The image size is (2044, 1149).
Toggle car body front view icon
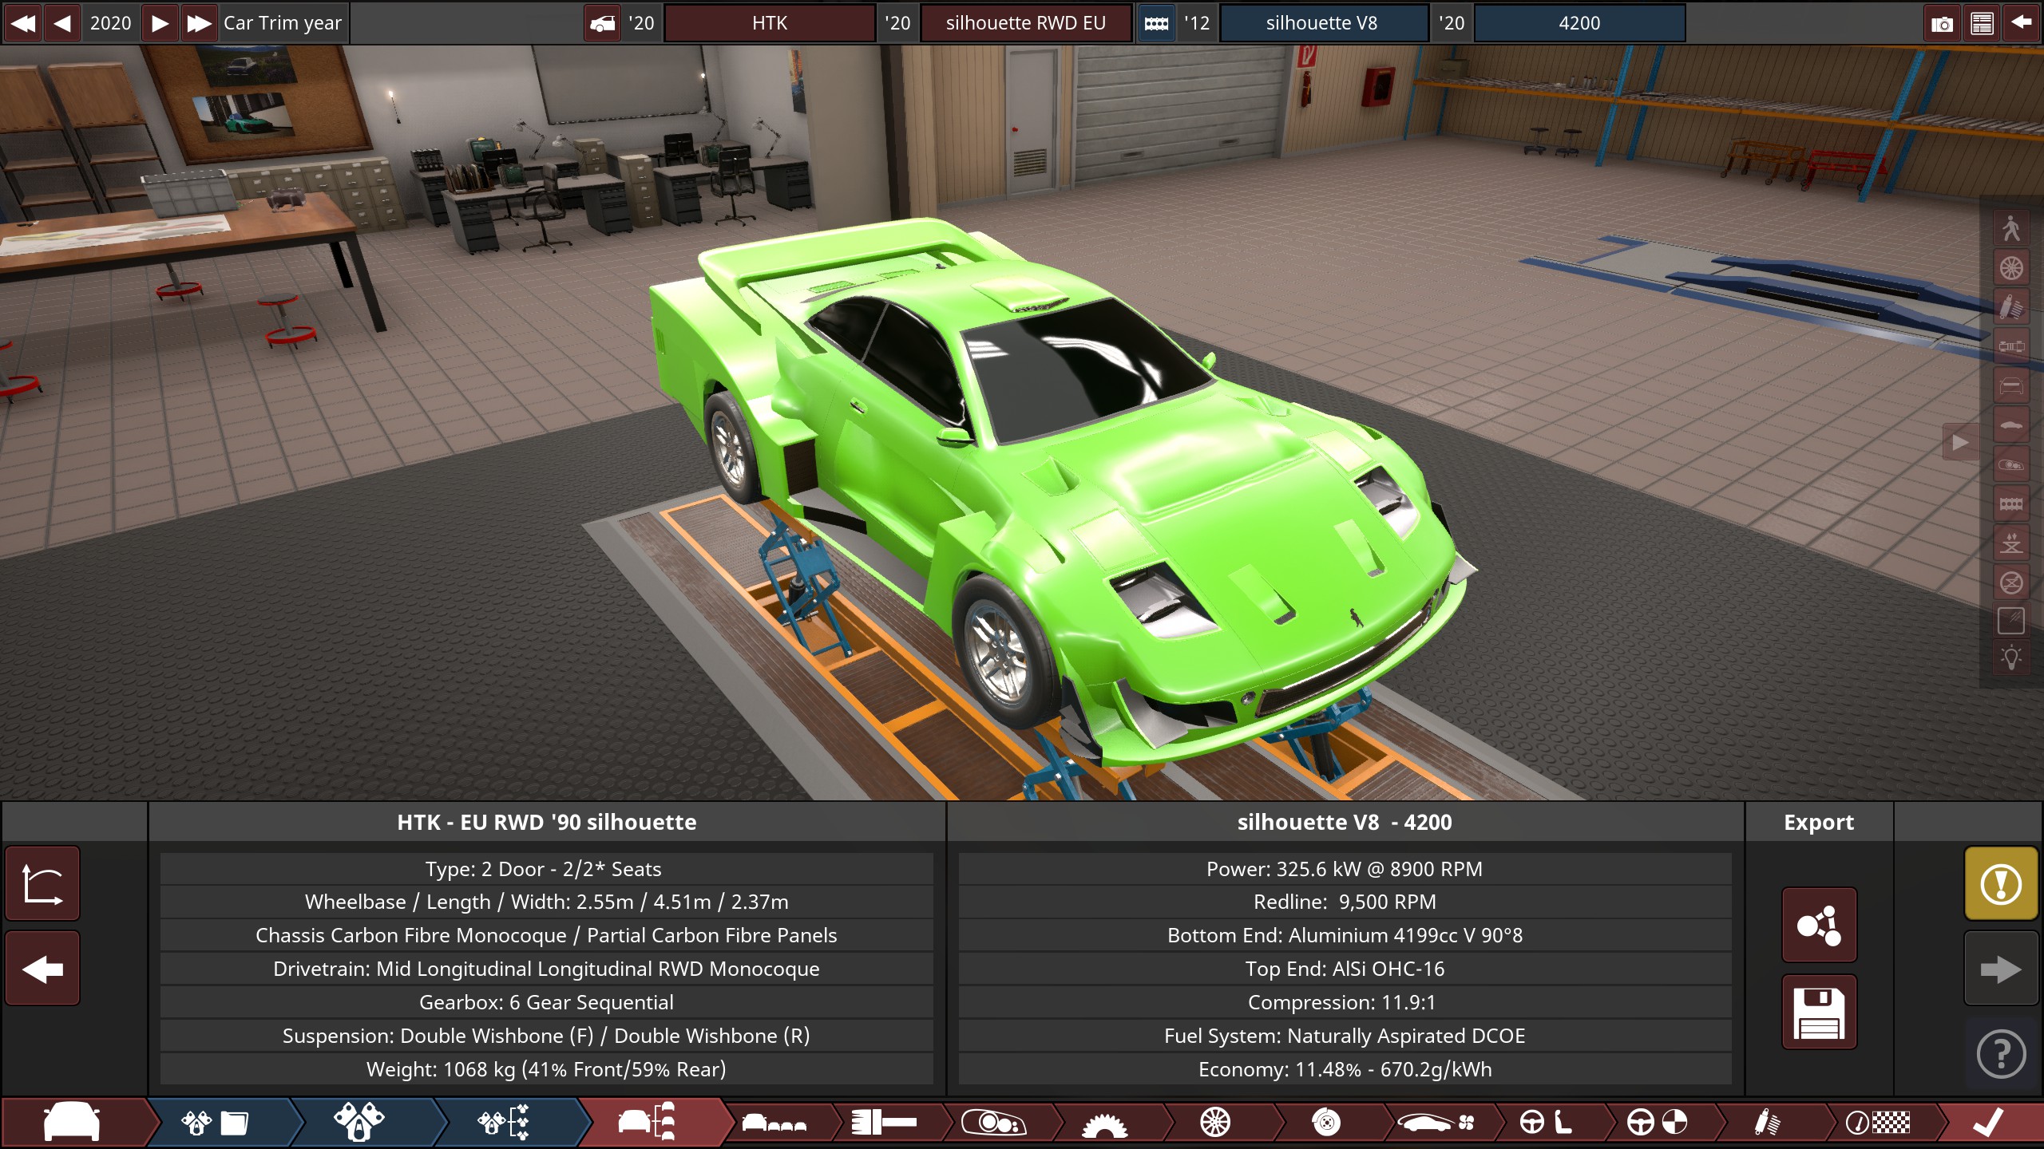tap(2011, 385)
